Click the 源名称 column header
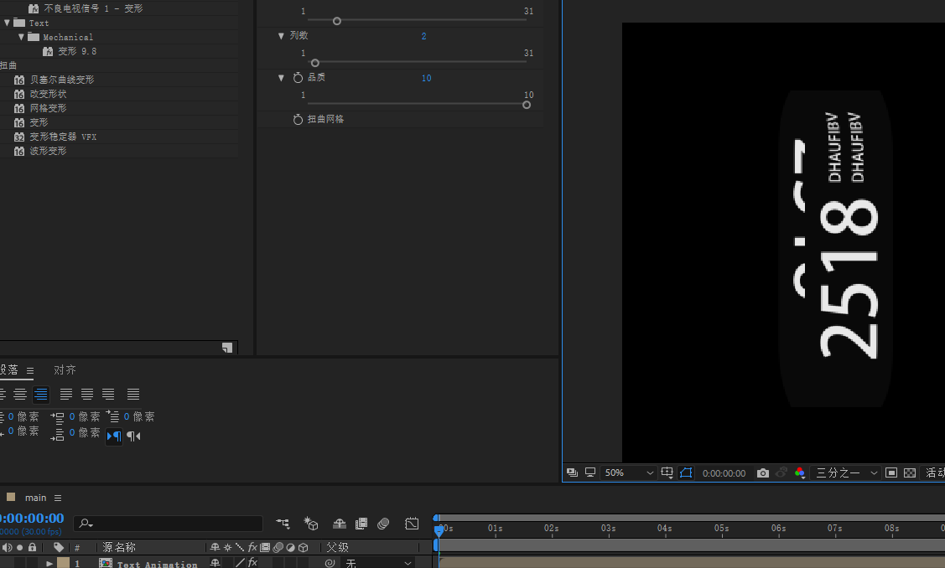Screen dimensions: 945x568 coord(119,547)
